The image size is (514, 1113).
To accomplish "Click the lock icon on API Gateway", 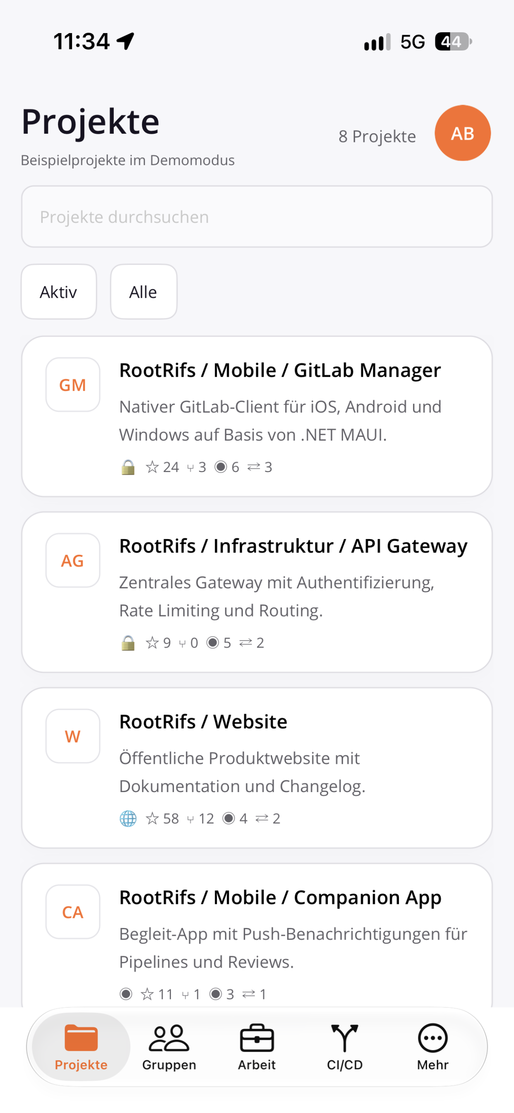I will tap(128, 643).
